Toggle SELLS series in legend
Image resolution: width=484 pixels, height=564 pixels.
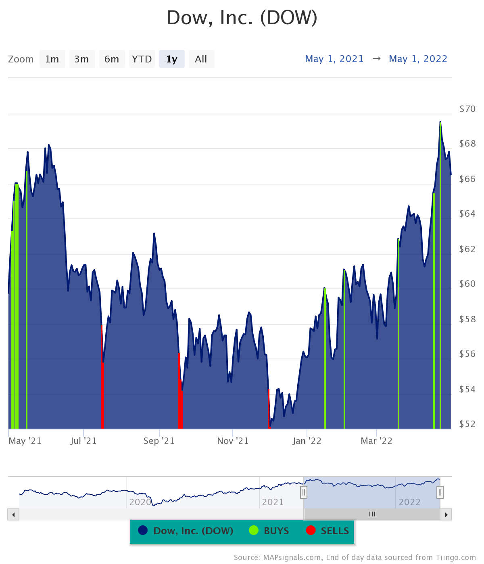328,531
